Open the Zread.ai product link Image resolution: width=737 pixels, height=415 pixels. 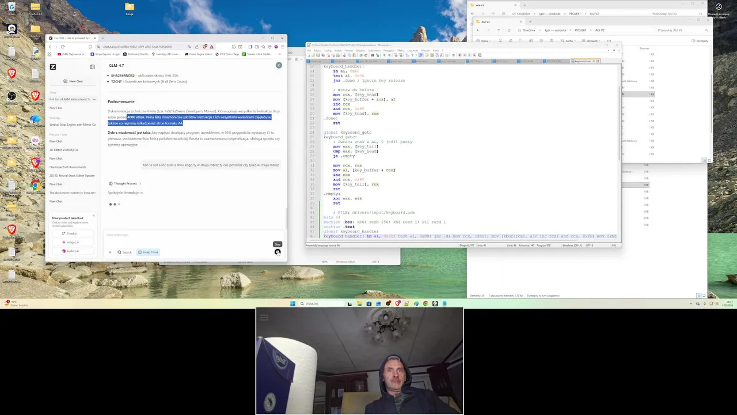tap(72, 234)
